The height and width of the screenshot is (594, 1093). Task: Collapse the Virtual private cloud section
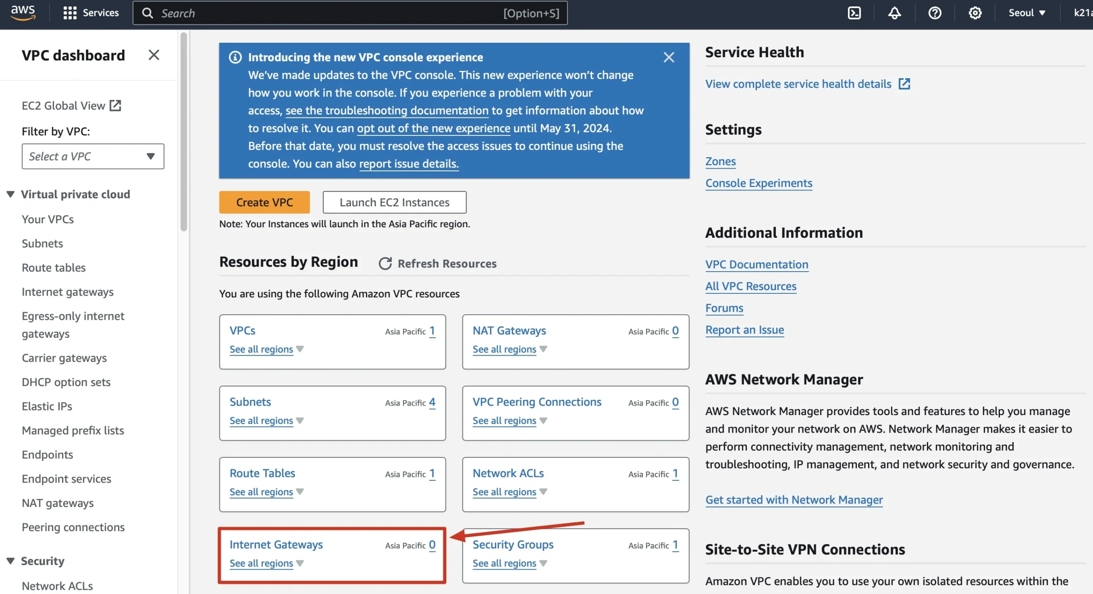[11, 194]
